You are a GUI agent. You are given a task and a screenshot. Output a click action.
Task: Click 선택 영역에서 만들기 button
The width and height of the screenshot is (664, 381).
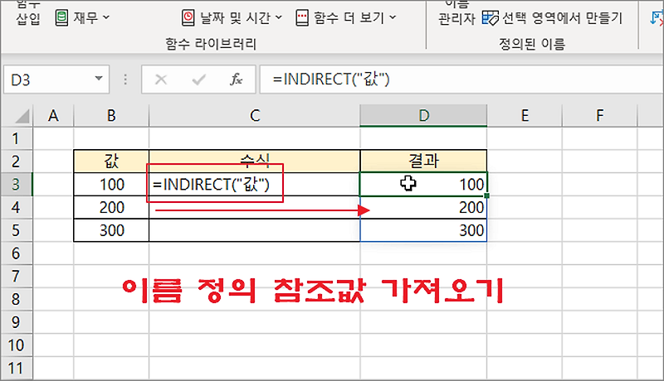pos(553,17)
